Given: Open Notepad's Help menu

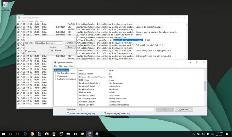Looking at the screenshot, I should pyautogui.click(x=42, y=21).
